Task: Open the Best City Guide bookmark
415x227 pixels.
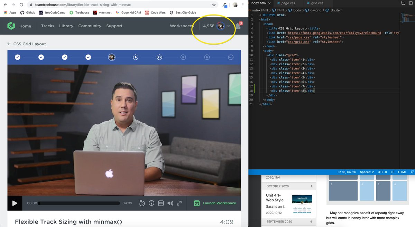Action: coord(183,12)
